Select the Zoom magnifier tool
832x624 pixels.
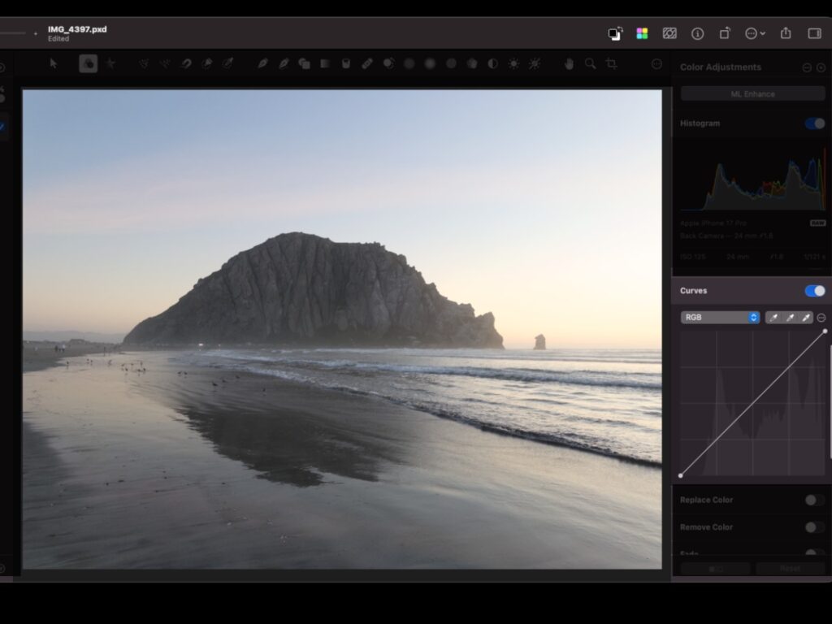590,63
